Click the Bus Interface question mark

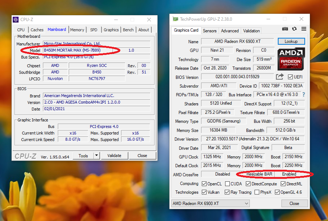point(304,95)
